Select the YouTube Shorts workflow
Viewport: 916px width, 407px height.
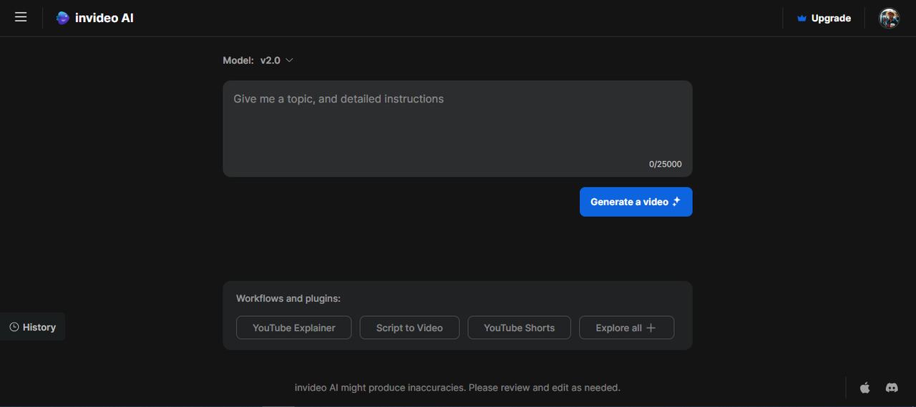(x=519, y=328)
